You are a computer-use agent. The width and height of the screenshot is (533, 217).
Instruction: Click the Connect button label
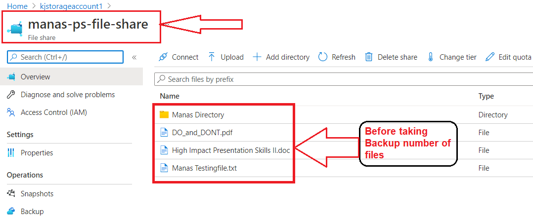pos(185,57)
